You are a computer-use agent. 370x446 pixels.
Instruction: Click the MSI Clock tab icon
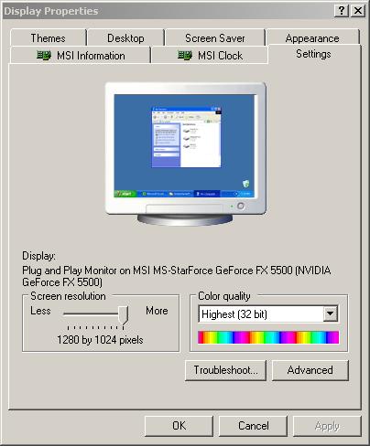tap(185, 55)
